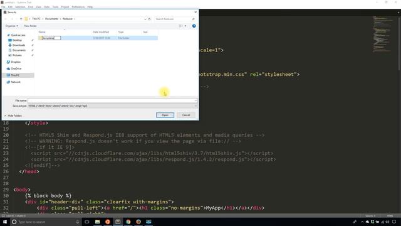Image resolution: width=401 pixels, height=226 pixels.
Task: Sort by the Date modified column header
Action: [101, 32]
